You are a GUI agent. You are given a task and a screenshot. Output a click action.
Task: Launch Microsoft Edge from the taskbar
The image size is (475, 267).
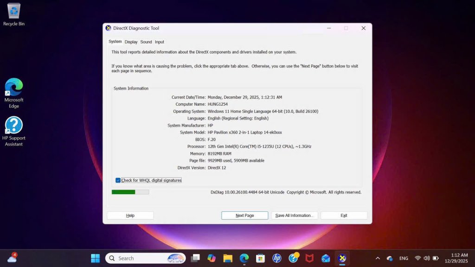[x=244, y=258]
